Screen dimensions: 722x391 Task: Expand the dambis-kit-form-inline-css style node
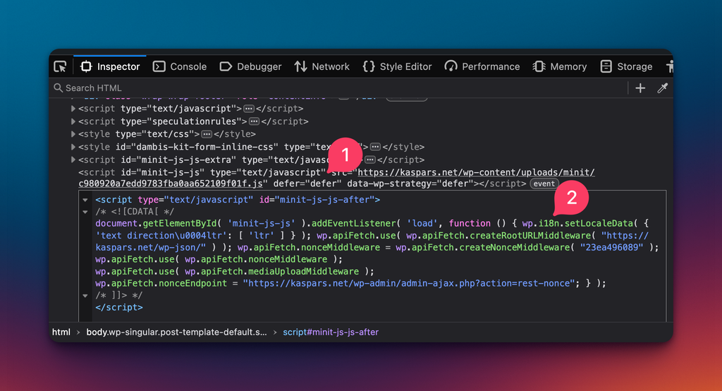click(73, 147)
